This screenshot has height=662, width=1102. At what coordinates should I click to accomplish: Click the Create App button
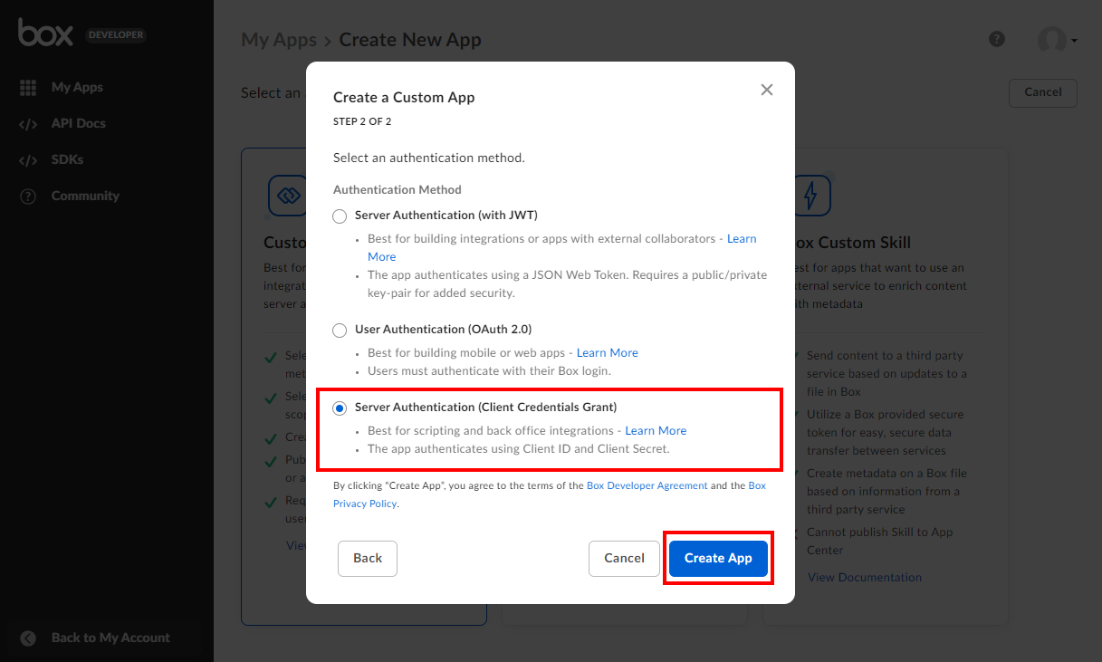(x=718, y=558)
